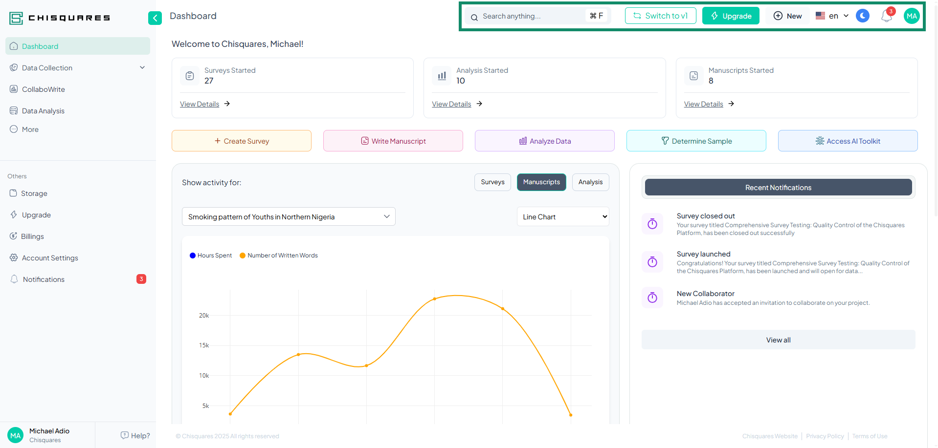This screenshot has width=938, height=448.
Task: Toggle Hours Spent series in chart legend
Action: [x=211, y=256]
